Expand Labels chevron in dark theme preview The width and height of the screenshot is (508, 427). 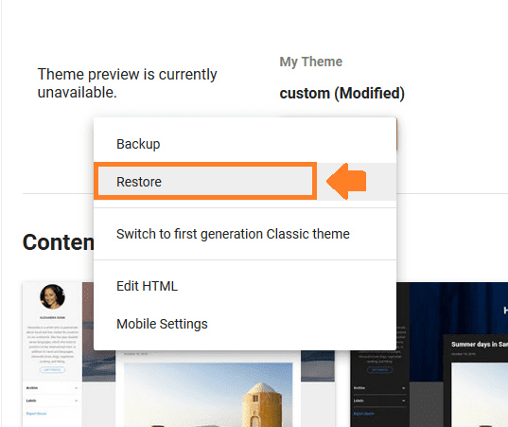[403, 400]
